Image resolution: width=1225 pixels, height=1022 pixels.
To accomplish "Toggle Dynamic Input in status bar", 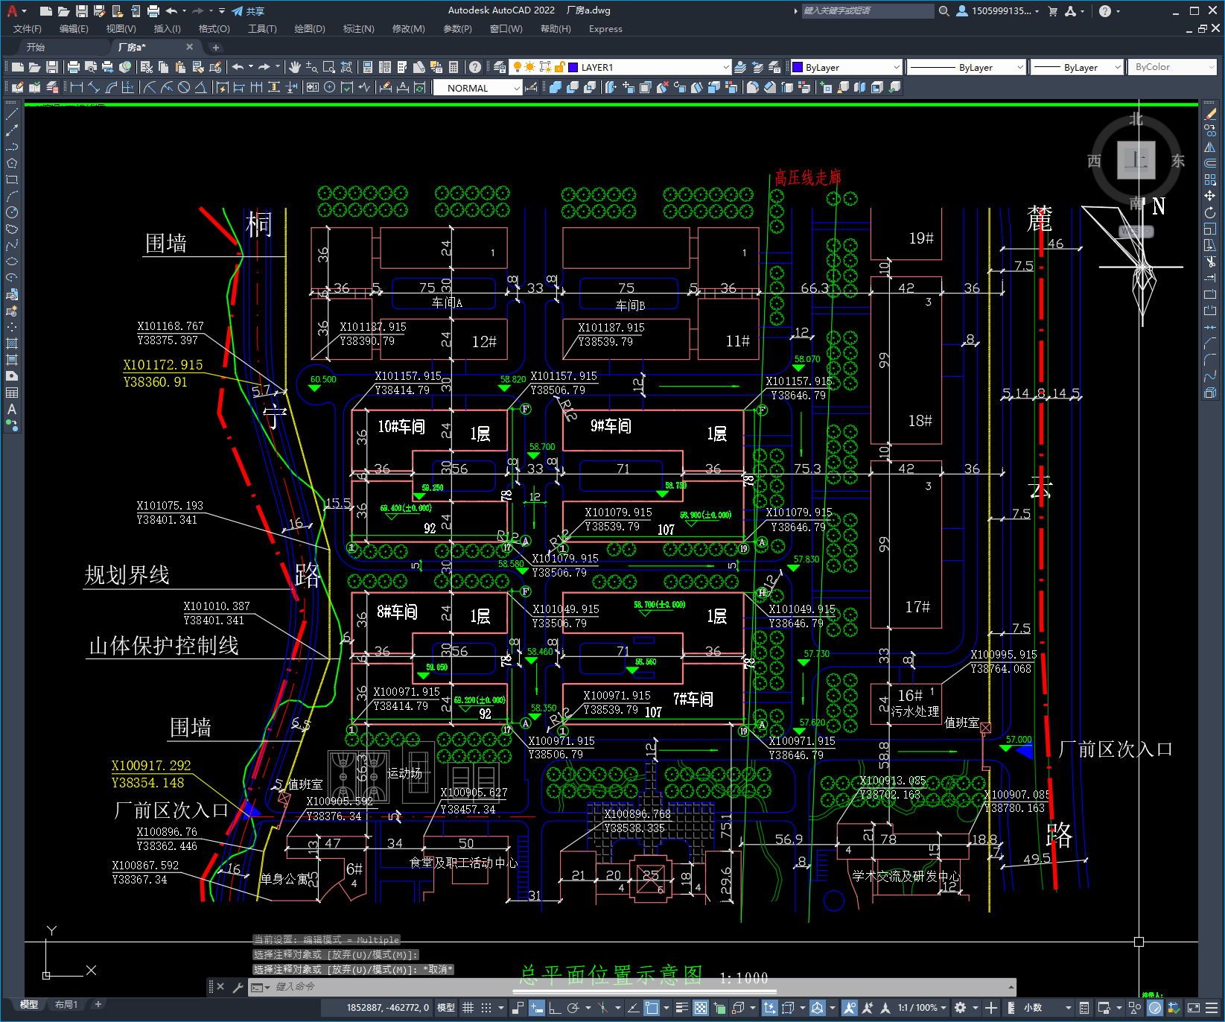I will (x=537, y=1008).
